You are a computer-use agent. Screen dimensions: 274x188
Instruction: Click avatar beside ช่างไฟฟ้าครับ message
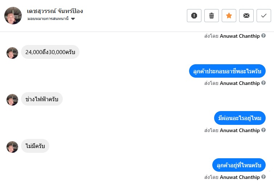(12, 100)
